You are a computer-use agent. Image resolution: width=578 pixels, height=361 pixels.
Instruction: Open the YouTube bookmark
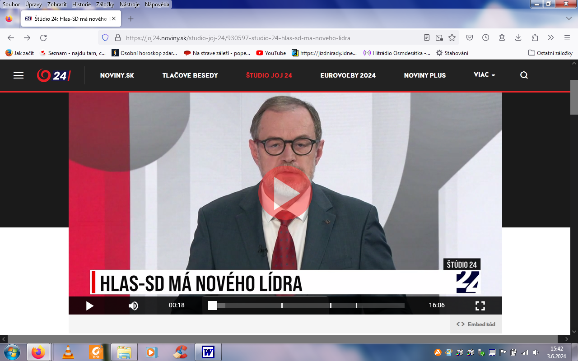point(271,53)
